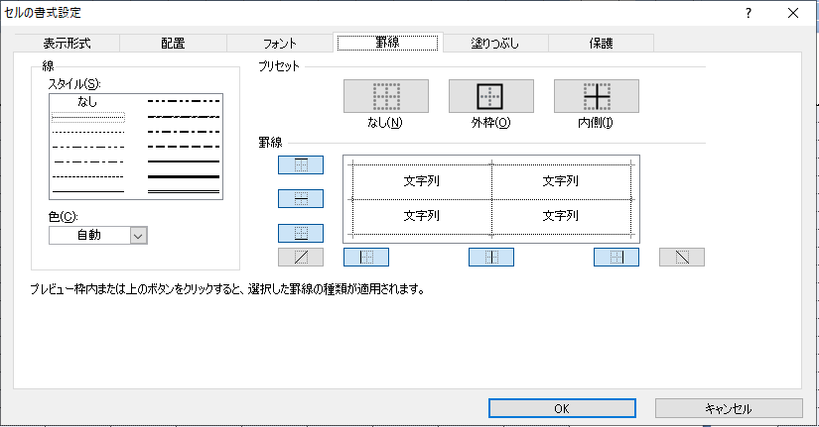Select the double line style
The height and width of the screenshot is (427, 819).
[x=183, y=189]
